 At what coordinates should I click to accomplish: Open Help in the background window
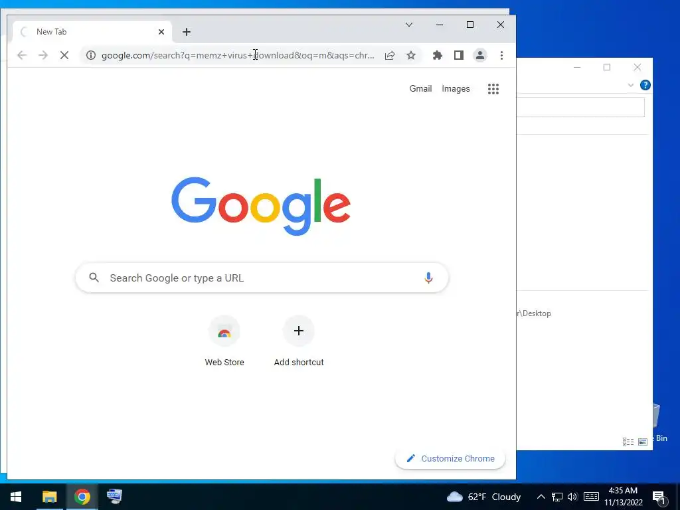pos(645,85)
